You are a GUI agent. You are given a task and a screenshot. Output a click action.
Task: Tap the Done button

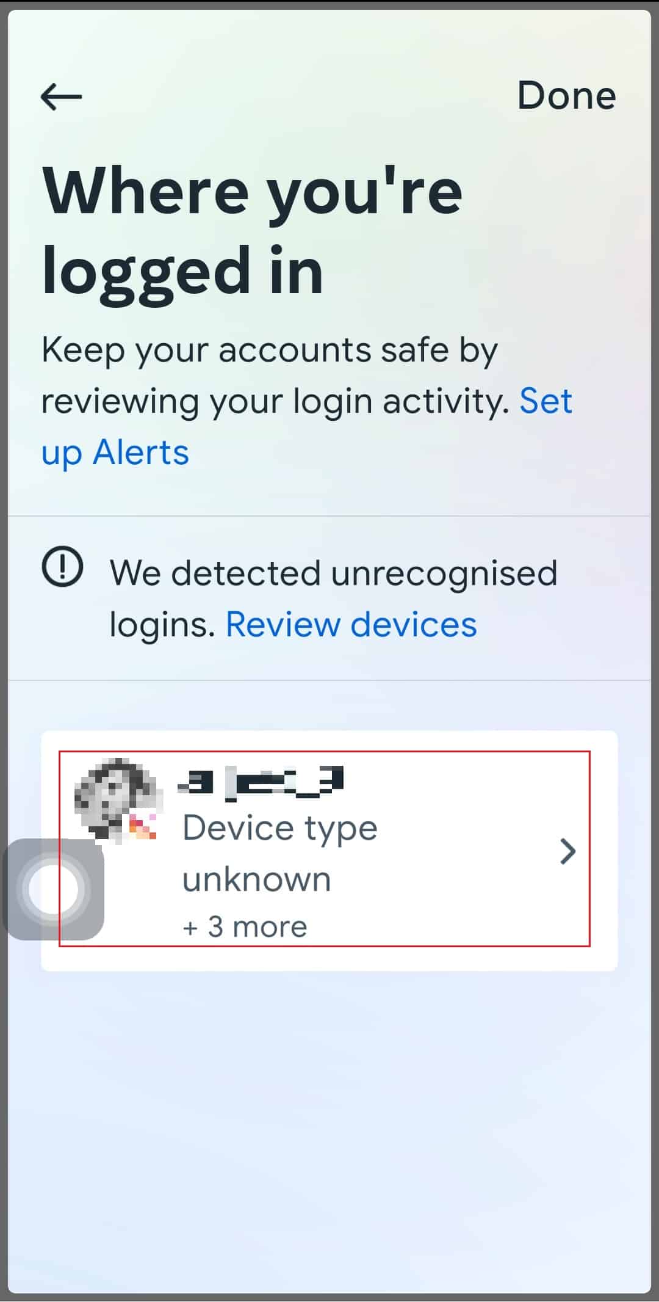(x=566, y=96)
